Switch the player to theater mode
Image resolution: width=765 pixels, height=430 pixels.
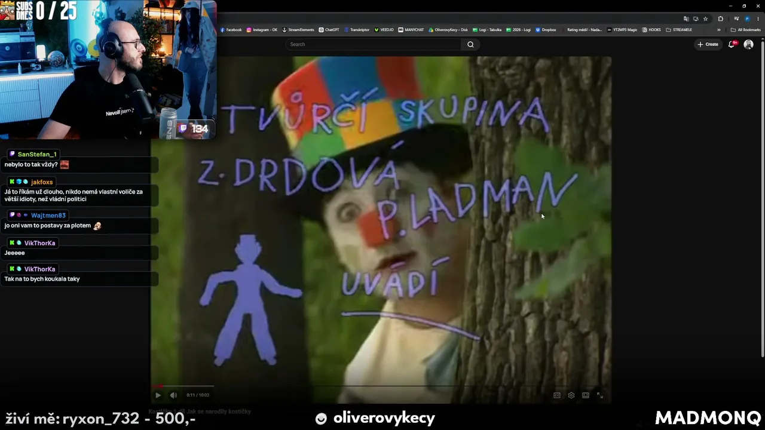point(586,395)
